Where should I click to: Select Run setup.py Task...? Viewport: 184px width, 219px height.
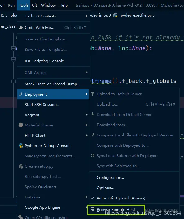click(53, 177)
